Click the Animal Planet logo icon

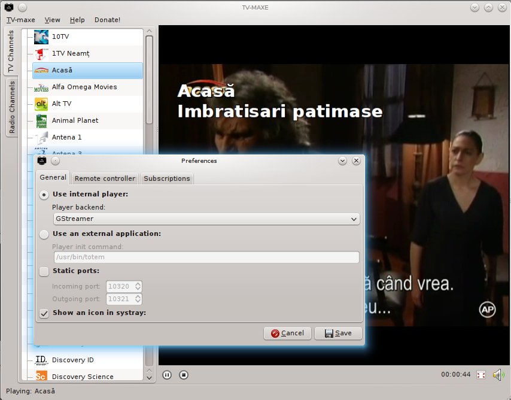41,121
